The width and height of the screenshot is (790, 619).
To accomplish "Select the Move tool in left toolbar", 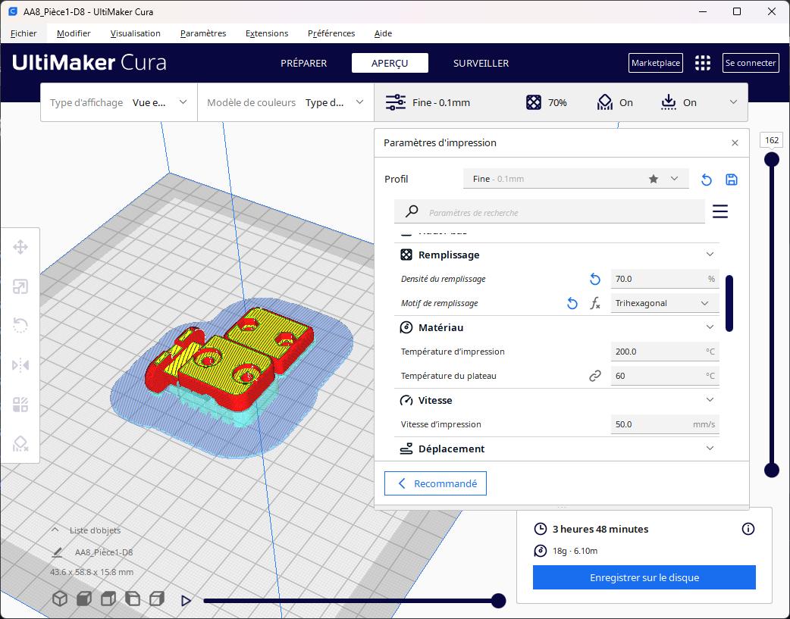I will [x=20, y=247].
